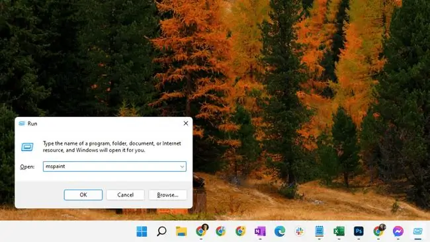Open the Chrome icon next to Messenger
Viewport: 430px width, 242px height.
coord(379,231)
